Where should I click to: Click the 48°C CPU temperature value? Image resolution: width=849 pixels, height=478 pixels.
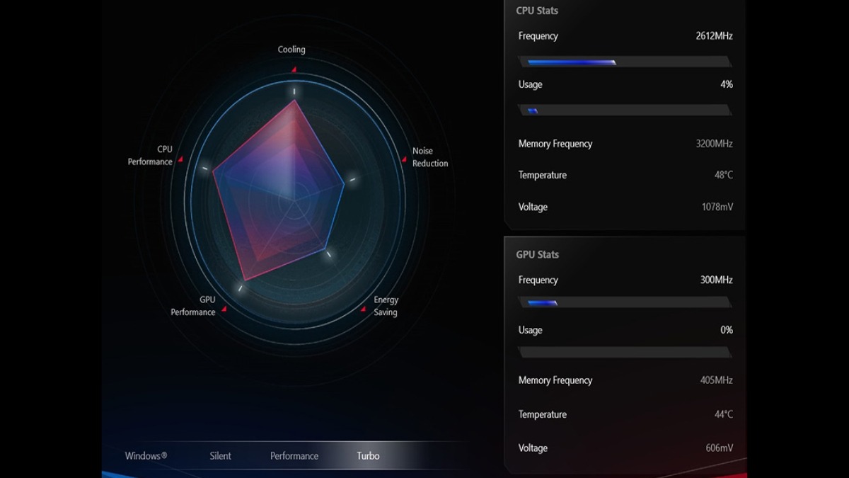tap(723, 175)
